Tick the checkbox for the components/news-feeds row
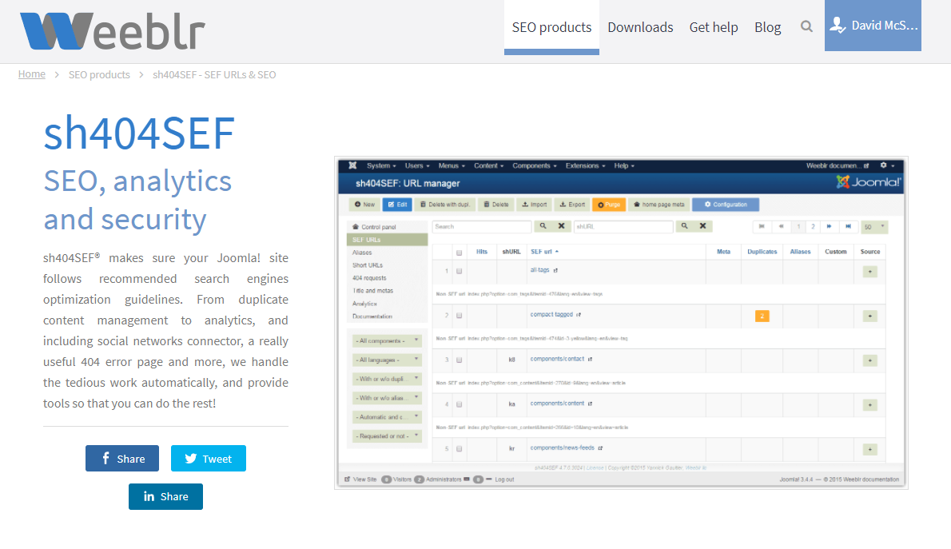This screenshot has width=951, height=549. [x=460, y=449]
